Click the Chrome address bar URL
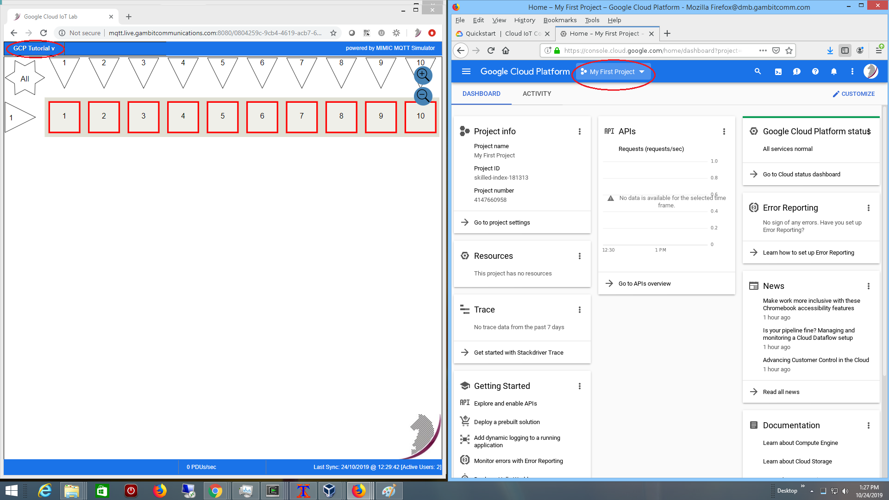This screenshot has width=889, height=500. click(x=215, y=33)
